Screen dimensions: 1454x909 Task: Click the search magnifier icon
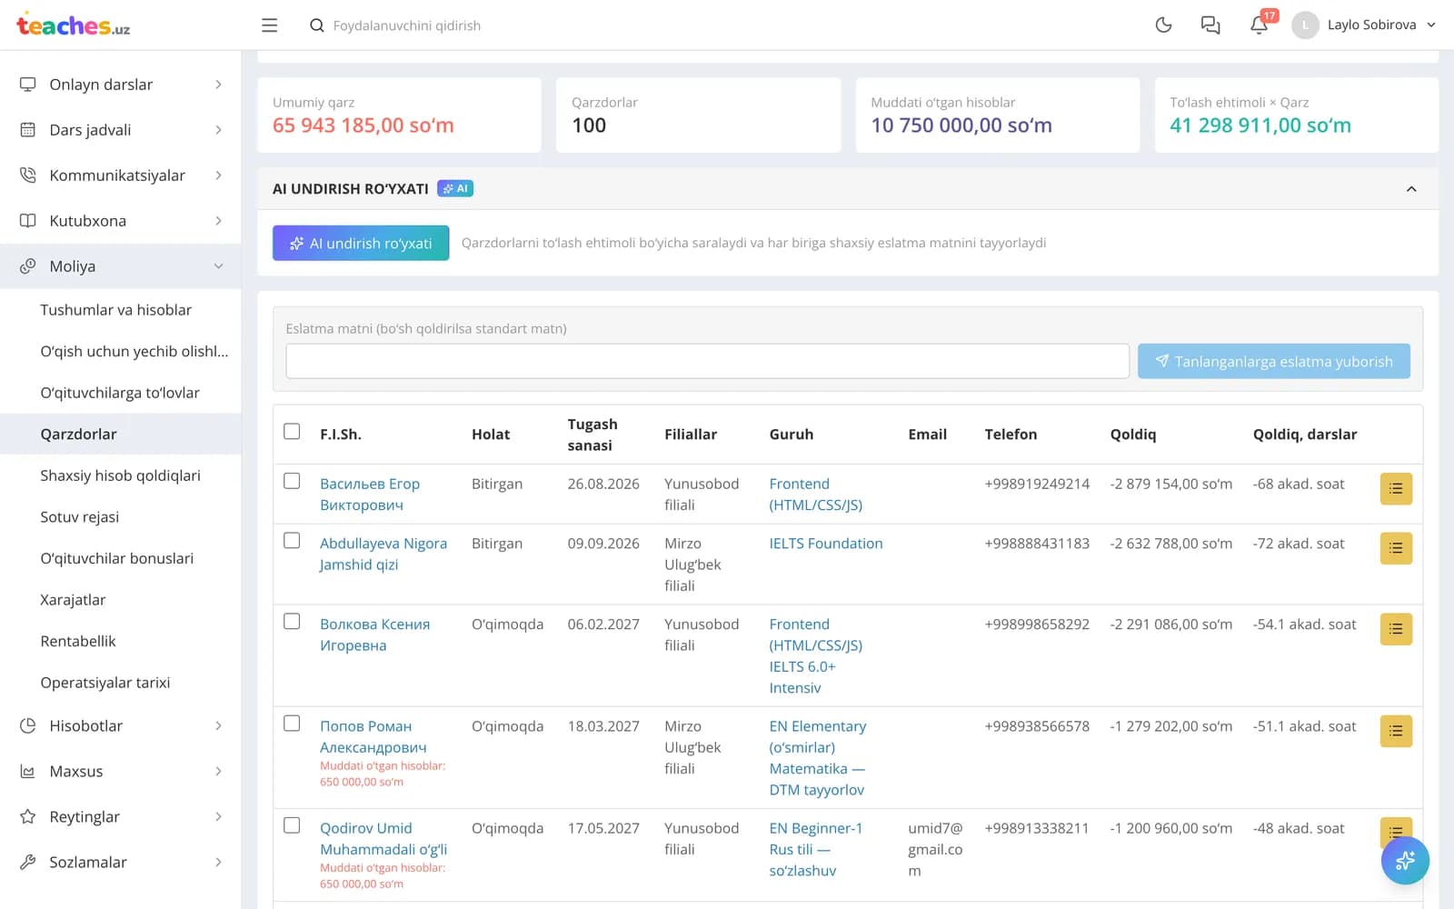317,25
